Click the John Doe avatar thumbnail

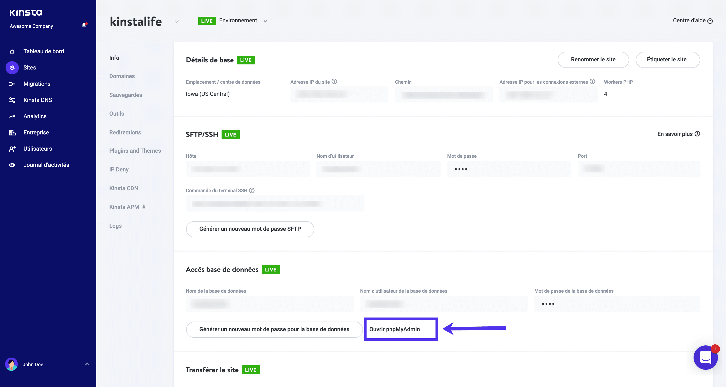click(12, 364)
